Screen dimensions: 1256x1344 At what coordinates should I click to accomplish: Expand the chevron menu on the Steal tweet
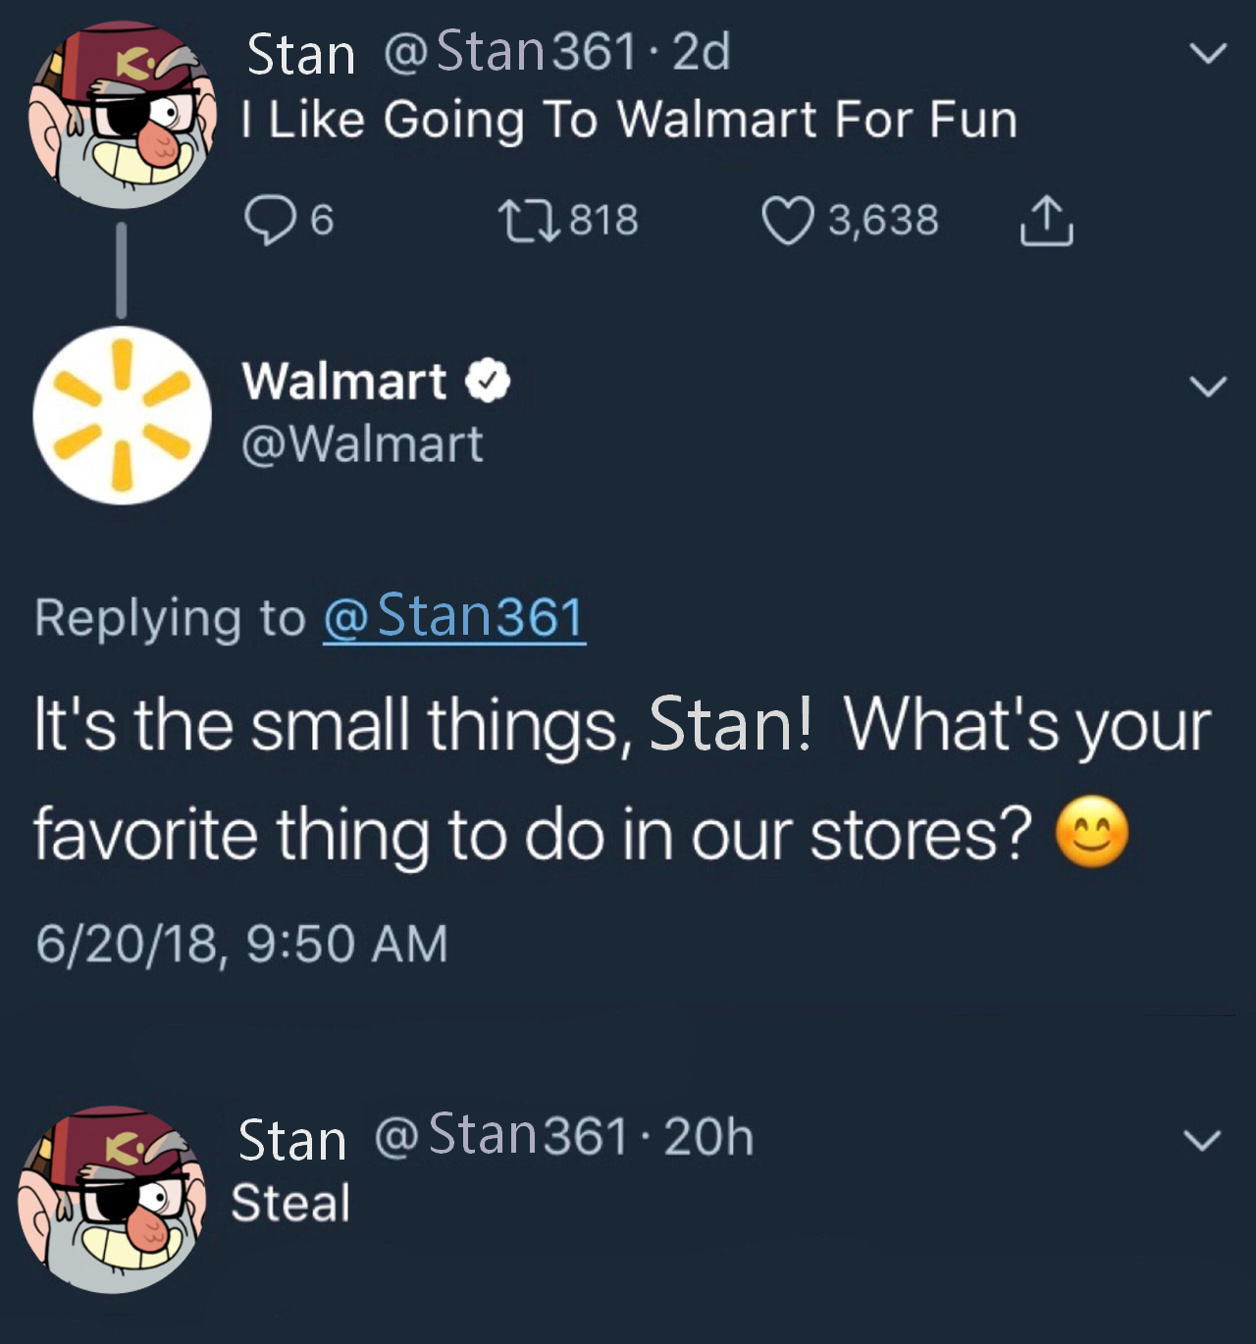[x=1201, y=1140]
